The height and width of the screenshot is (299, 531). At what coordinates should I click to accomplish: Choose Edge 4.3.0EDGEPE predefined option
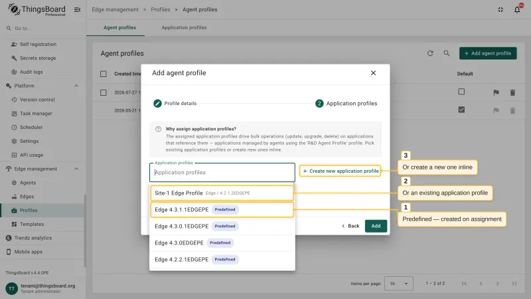point(222,243)
